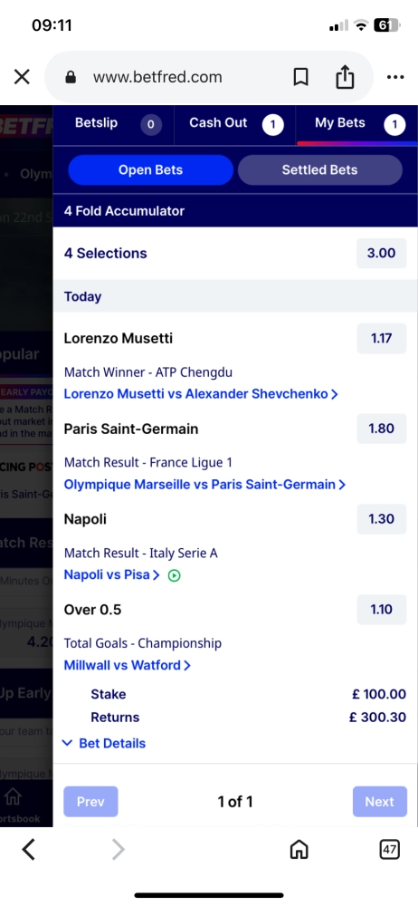Open the share icon in browser bar
Viewport: 418px width, 906px height.
[x=345, y=76]
